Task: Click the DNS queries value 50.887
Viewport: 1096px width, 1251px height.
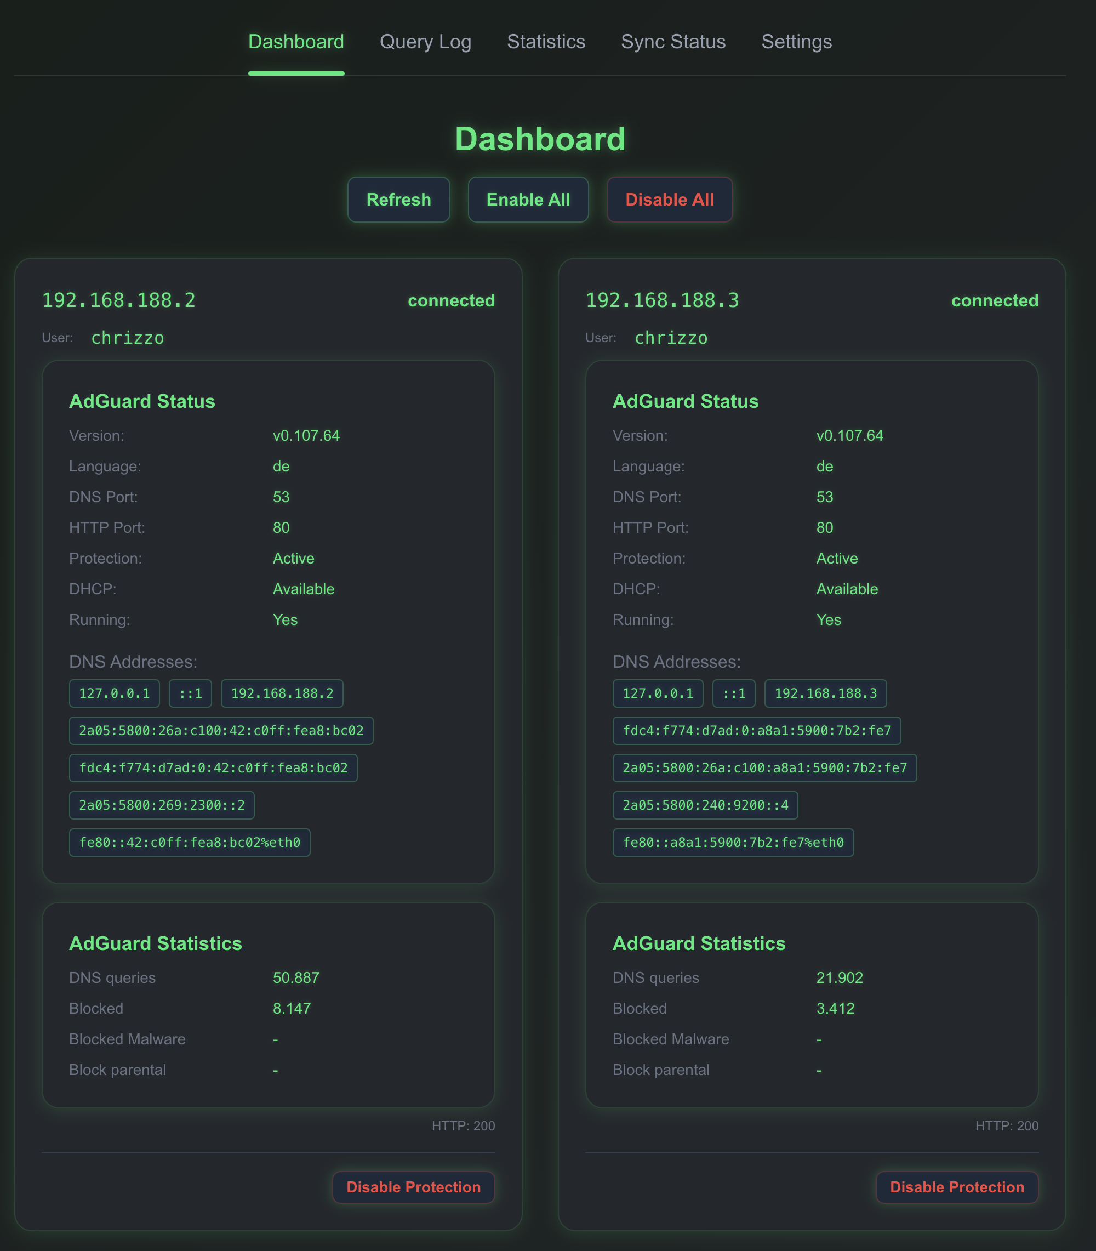Action: click(296, 977)
